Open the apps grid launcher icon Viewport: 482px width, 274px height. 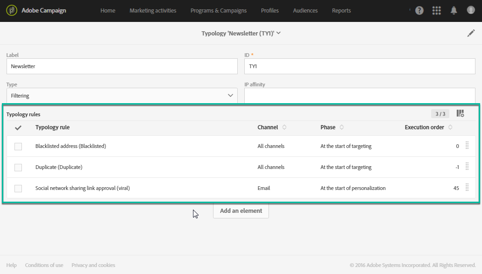(437, 10)
